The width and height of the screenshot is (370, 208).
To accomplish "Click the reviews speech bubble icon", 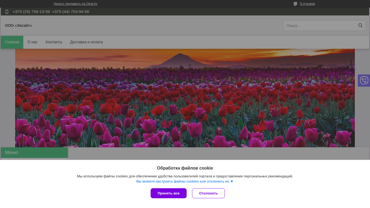I will pos(295,4).
